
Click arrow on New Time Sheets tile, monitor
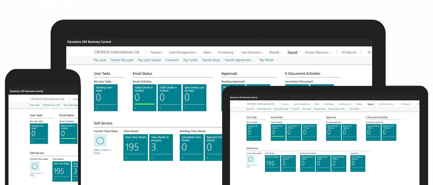pos(126,158)
